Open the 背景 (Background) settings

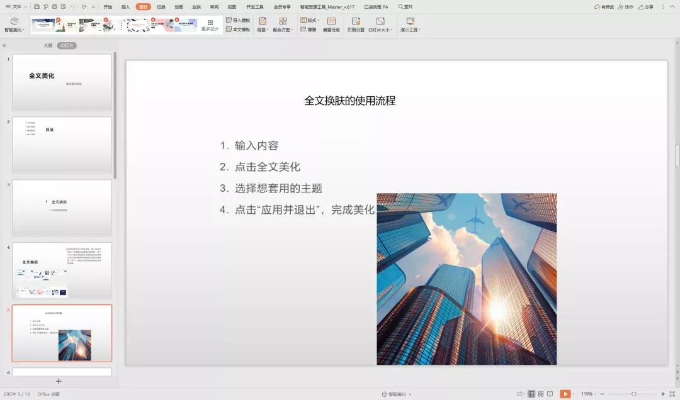pos(262,25)
